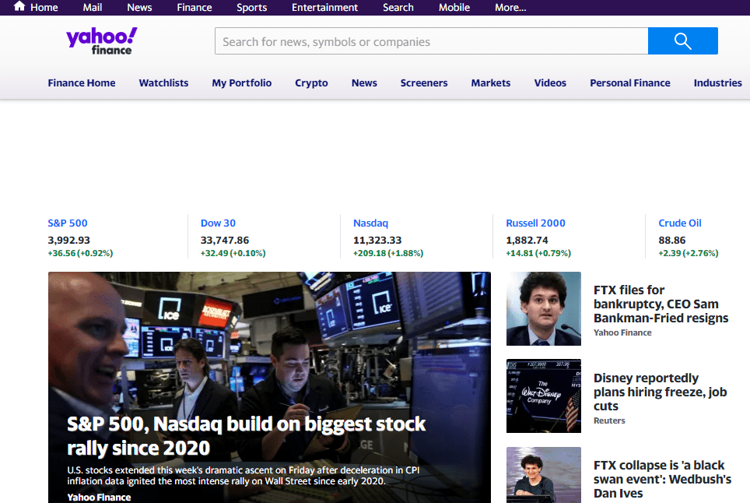
Task: Click the blue search magnifier button
Action: coord(682,41)
